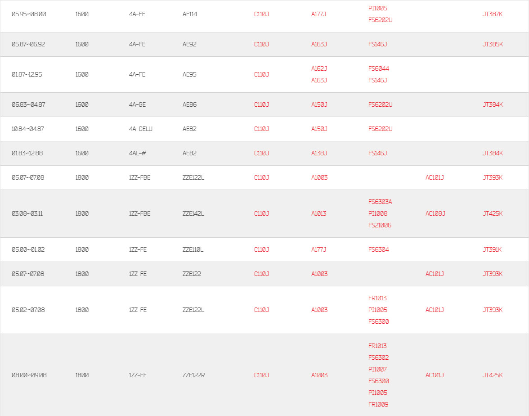This screenshot has height=416, width=529.
Task: Click C110J in the AE86 row
Action: pyautogui.click(x=261, y=104)
